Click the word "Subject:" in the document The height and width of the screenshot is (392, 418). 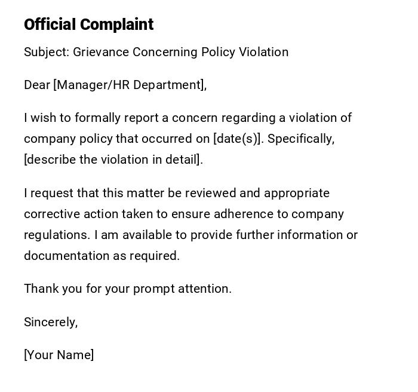(47, 52)
